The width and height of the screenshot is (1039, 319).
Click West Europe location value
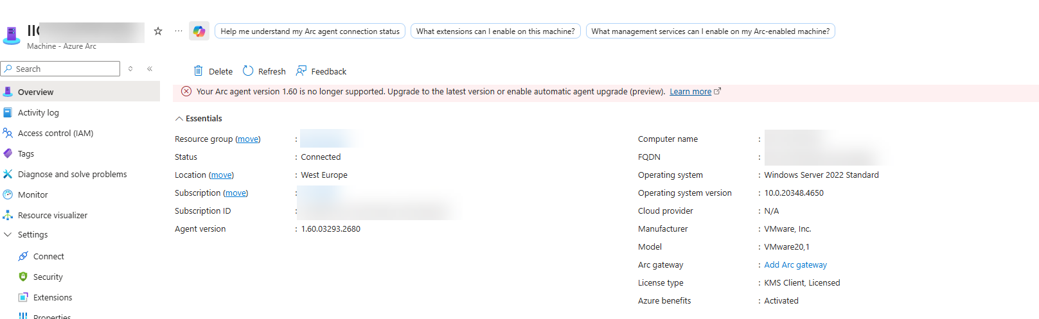point(324,175)
